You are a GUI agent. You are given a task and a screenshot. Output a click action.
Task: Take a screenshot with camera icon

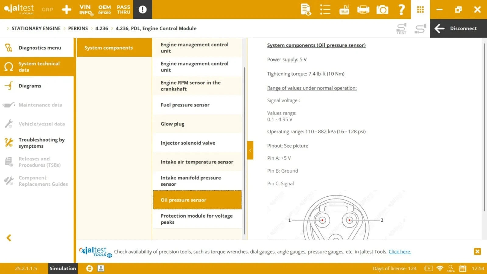pos(382,9)
